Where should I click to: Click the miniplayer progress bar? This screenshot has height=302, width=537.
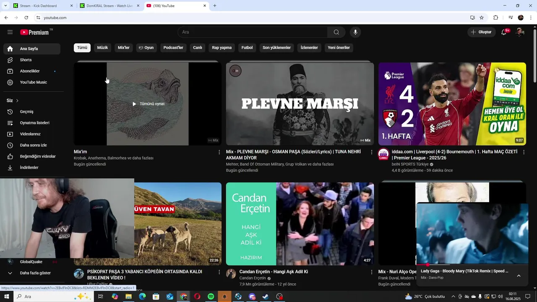pyautogui.click(x=472, y=265)
